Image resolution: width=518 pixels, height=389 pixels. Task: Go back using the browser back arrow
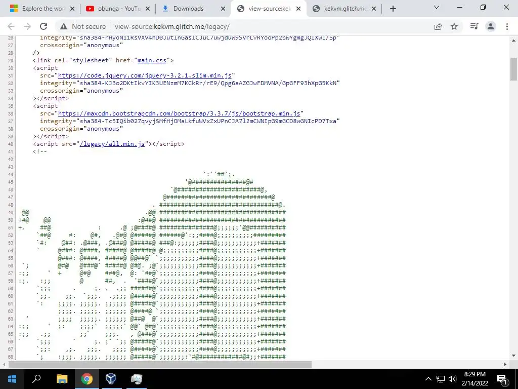(11, 26)
